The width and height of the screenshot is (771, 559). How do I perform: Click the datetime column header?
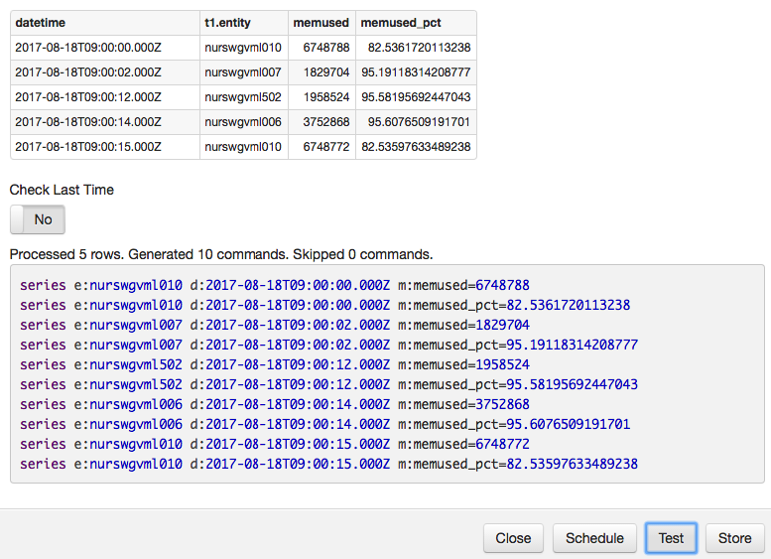[x=42, y=23]
